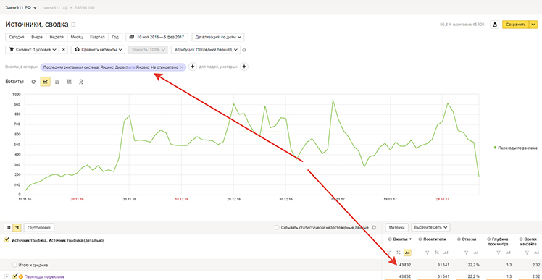
Task: Bookmark the report with flag icon
Action: point(73,25)
